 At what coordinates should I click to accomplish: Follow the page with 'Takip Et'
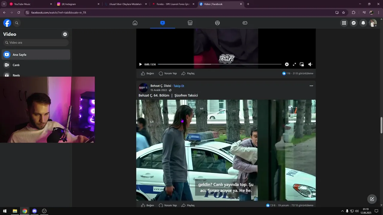[179, 86]
